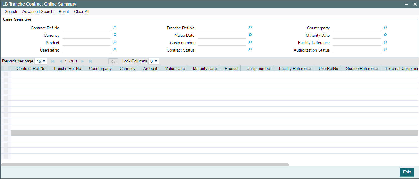
Task: Tick the checkbox of the first table row
Action: 6,74
